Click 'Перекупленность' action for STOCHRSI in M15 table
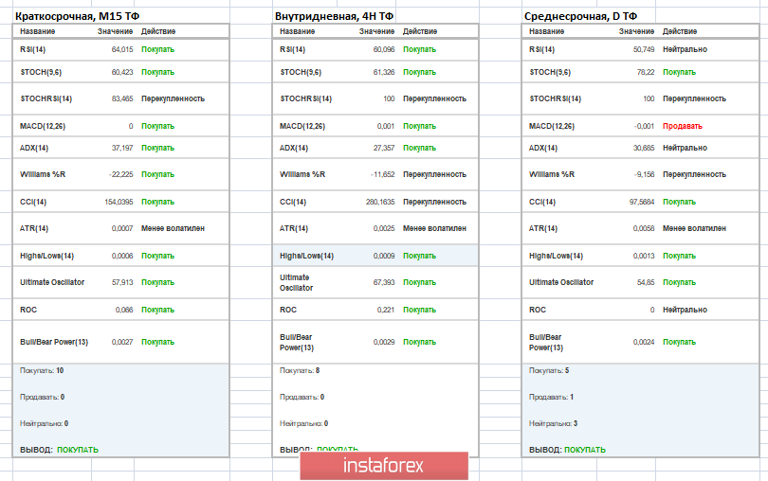Screen dimensions: 768x481 pyautogui.click(x=173, y=98)
